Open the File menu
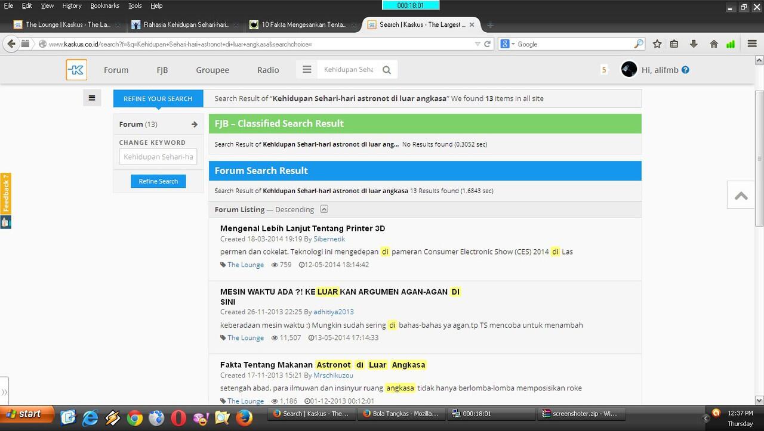This screenshot has height=431, width=764. coord(8,5)
